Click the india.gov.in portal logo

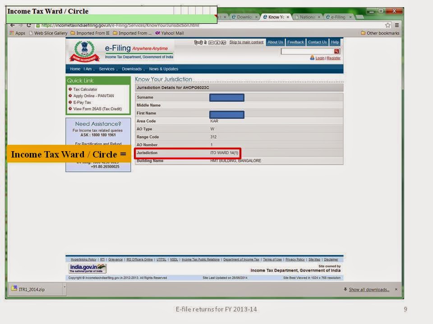[87, 268]
